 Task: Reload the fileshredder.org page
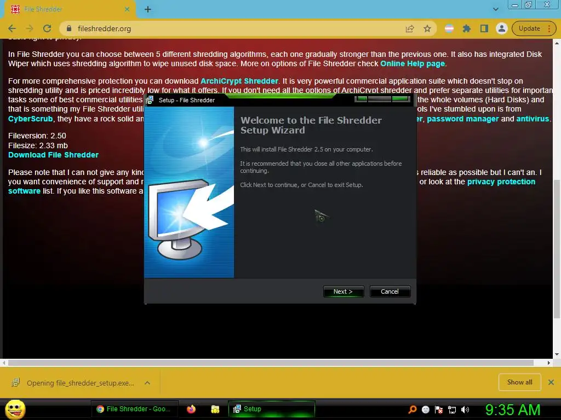(47, 28)
